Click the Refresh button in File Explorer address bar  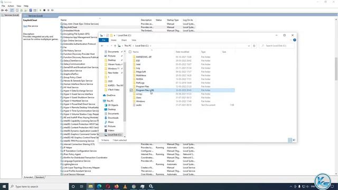[x=254, y=46]
